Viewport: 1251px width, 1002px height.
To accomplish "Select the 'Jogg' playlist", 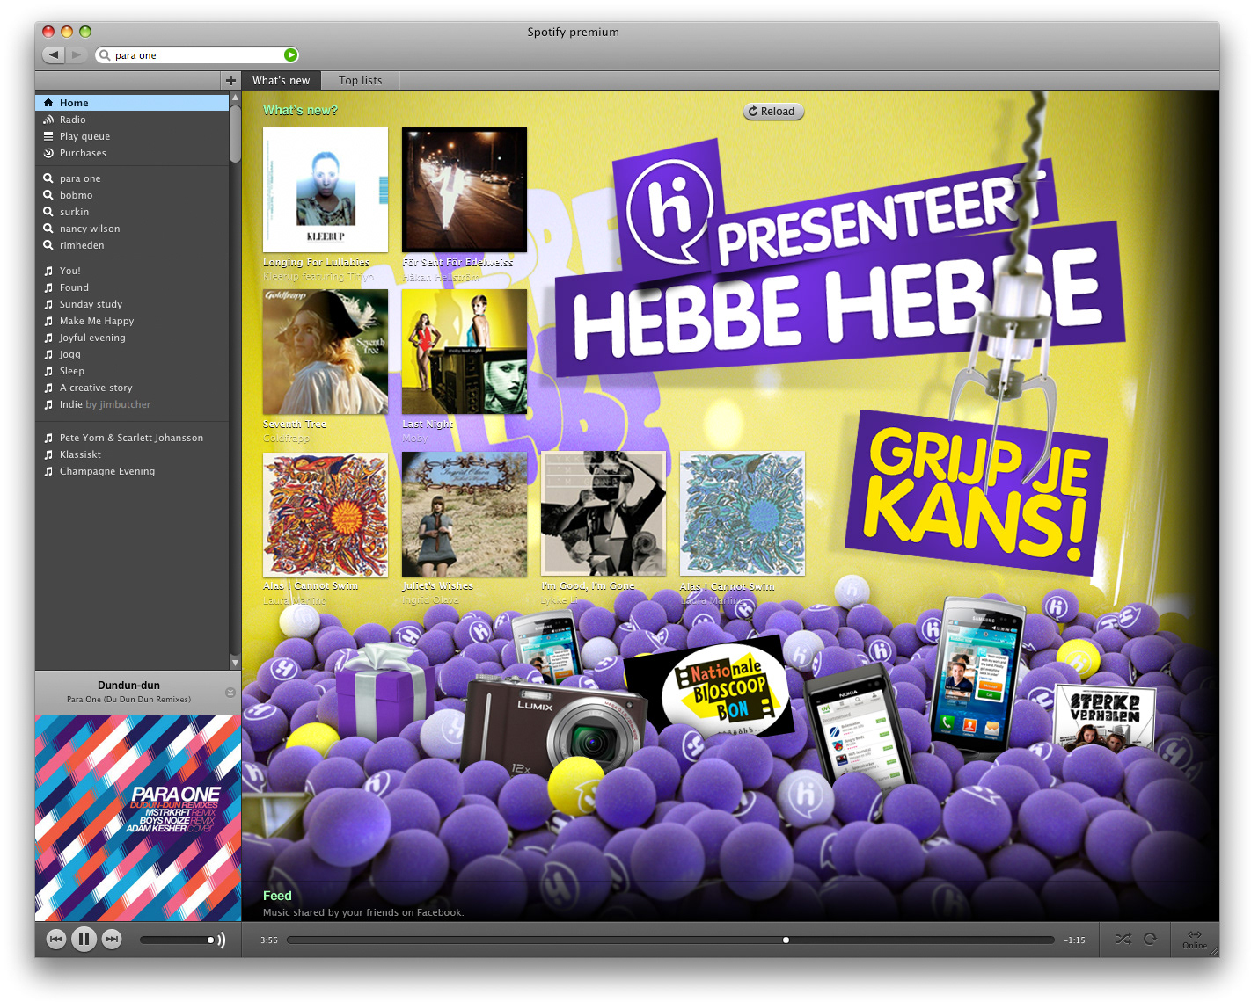I will 132,354.
